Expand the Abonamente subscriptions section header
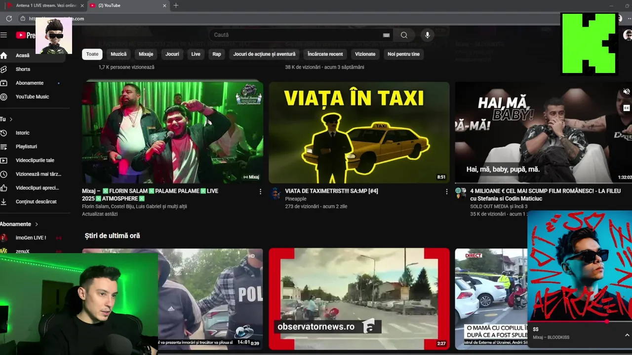The width and height of the screenshot is (632, 355). [19, 224]
